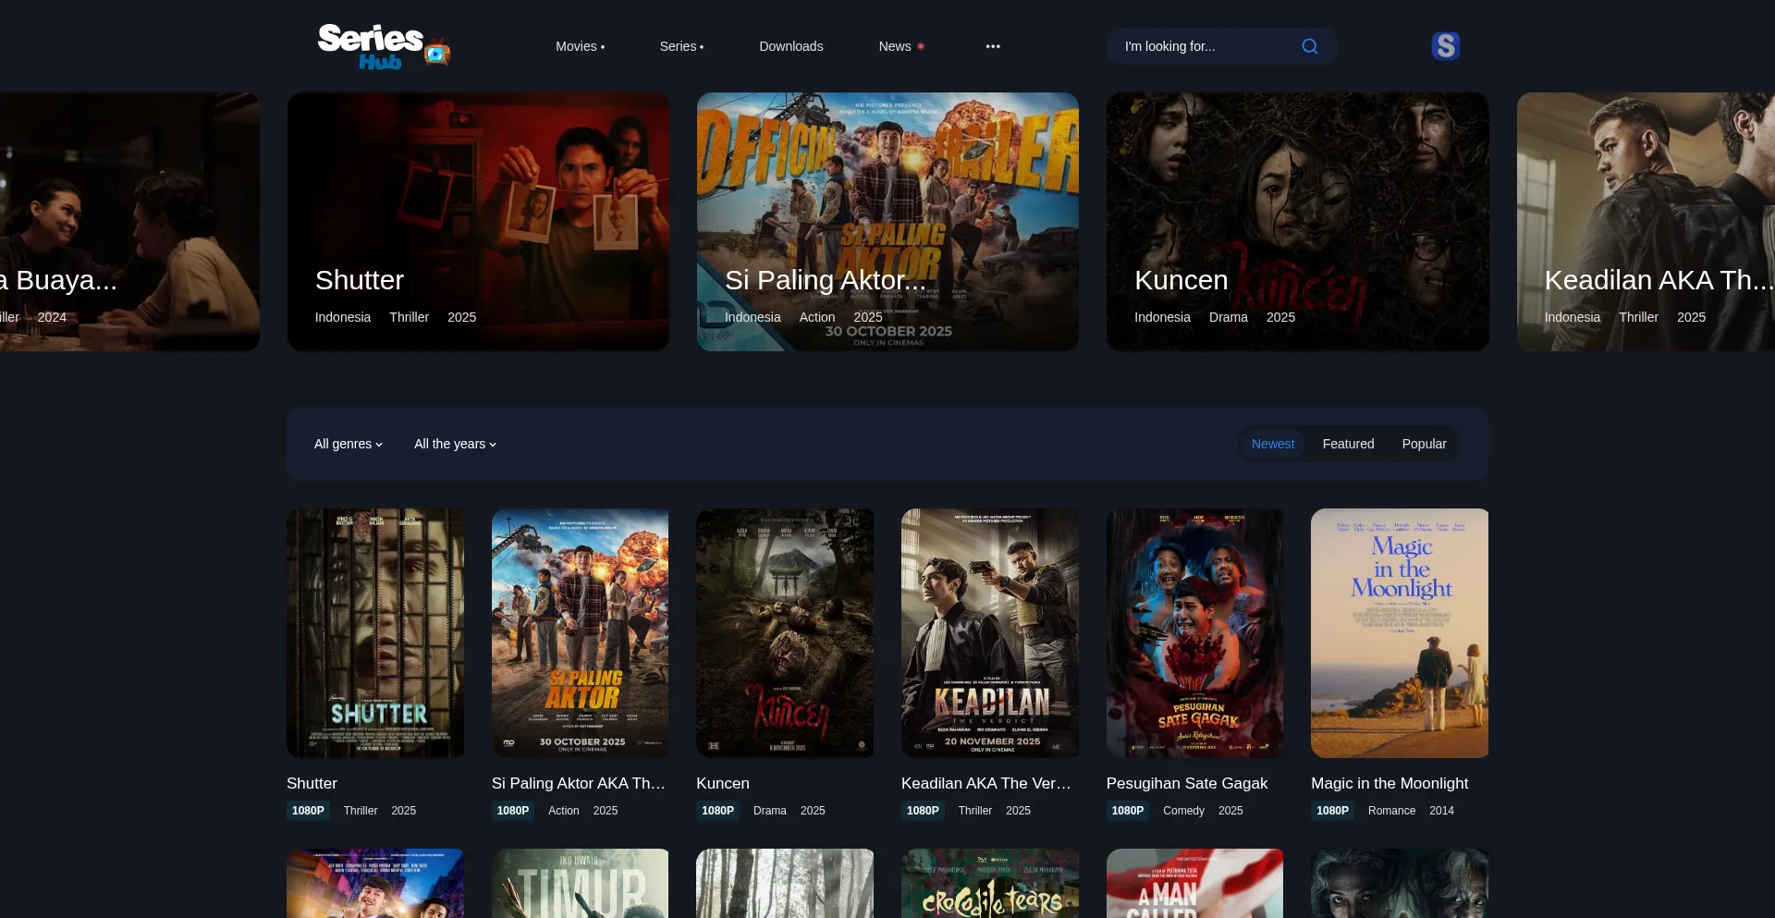Expand the Series menu

point(681,46)
